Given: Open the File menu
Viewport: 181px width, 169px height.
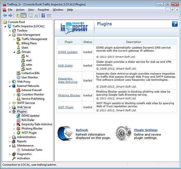Looking at the screenshot, I should coord(10,10).
